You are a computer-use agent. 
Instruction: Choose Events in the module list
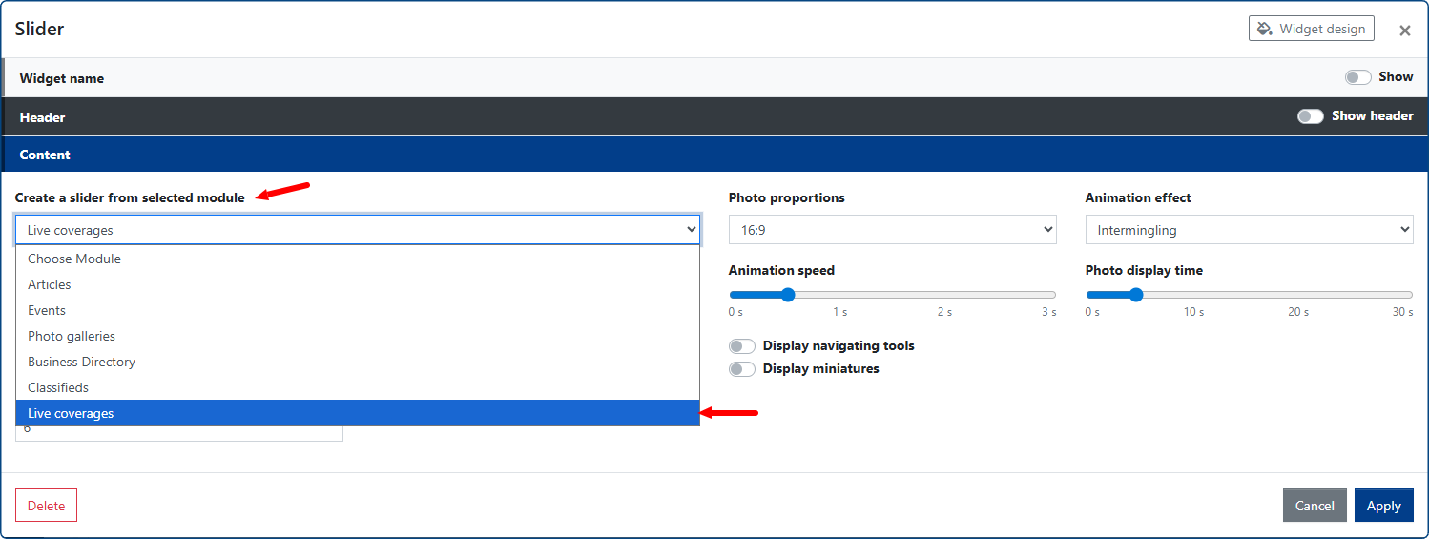[x=47, y=310]
